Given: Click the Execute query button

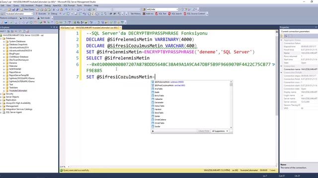Looking at the screenshot, I should click(x=41, y=14).
